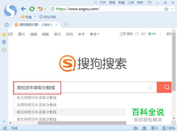Screen dimensions: 177x131
Task: Open the 帮助 menu
Action: click(x=140, y=2)
